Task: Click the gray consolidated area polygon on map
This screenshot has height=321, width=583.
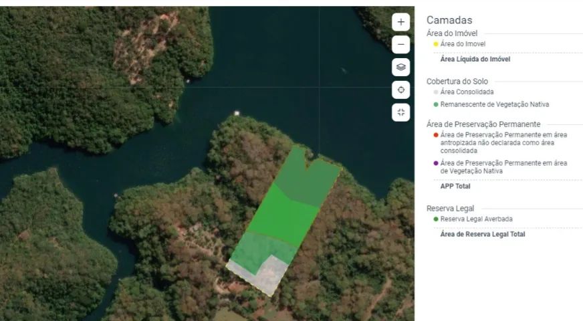Action: pos(273,276)
